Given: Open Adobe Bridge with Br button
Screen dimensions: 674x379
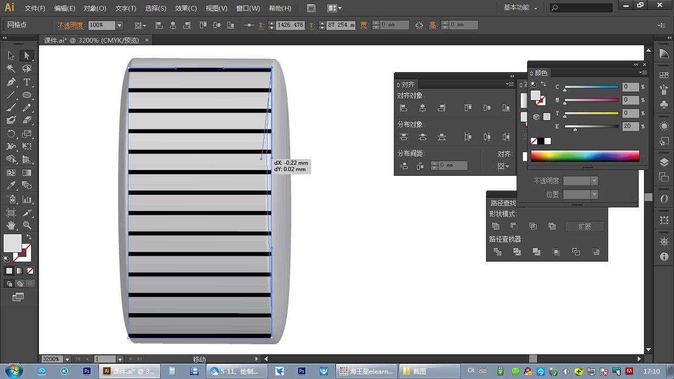Looking at the screenshot, I should click(312, 8).
